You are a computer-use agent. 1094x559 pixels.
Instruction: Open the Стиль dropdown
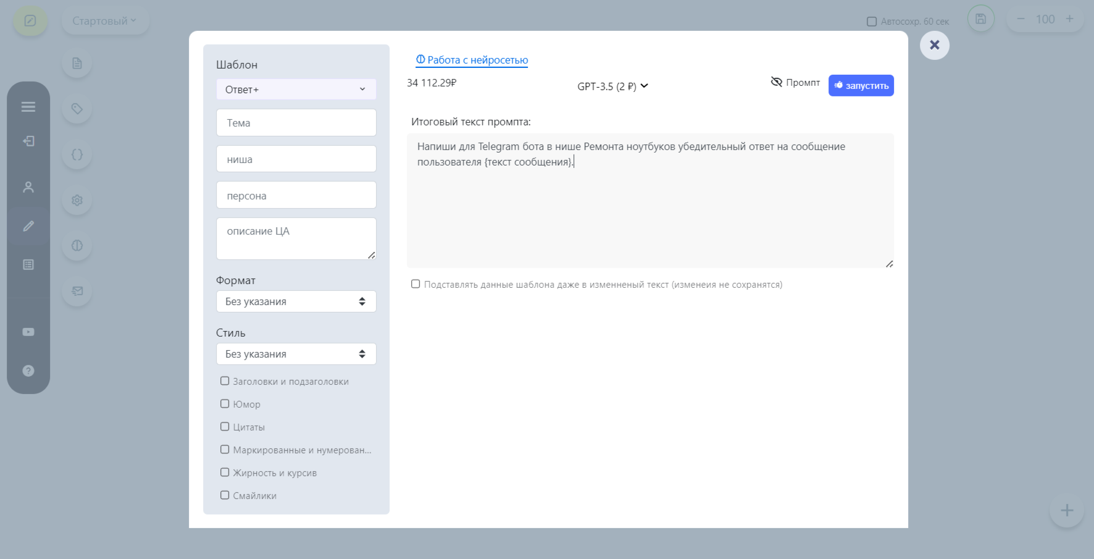pos(296,354)
